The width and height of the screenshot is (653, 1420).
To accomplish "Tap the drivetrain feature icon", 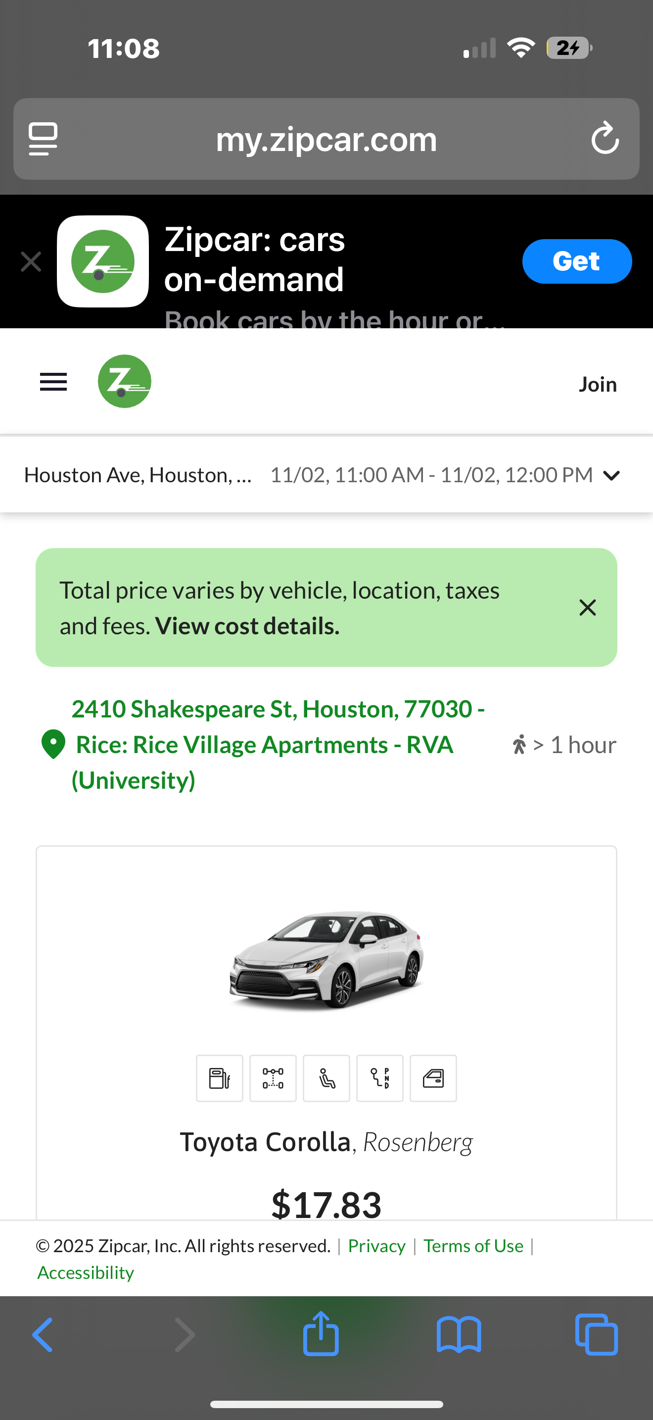I will click(273, 1078).
